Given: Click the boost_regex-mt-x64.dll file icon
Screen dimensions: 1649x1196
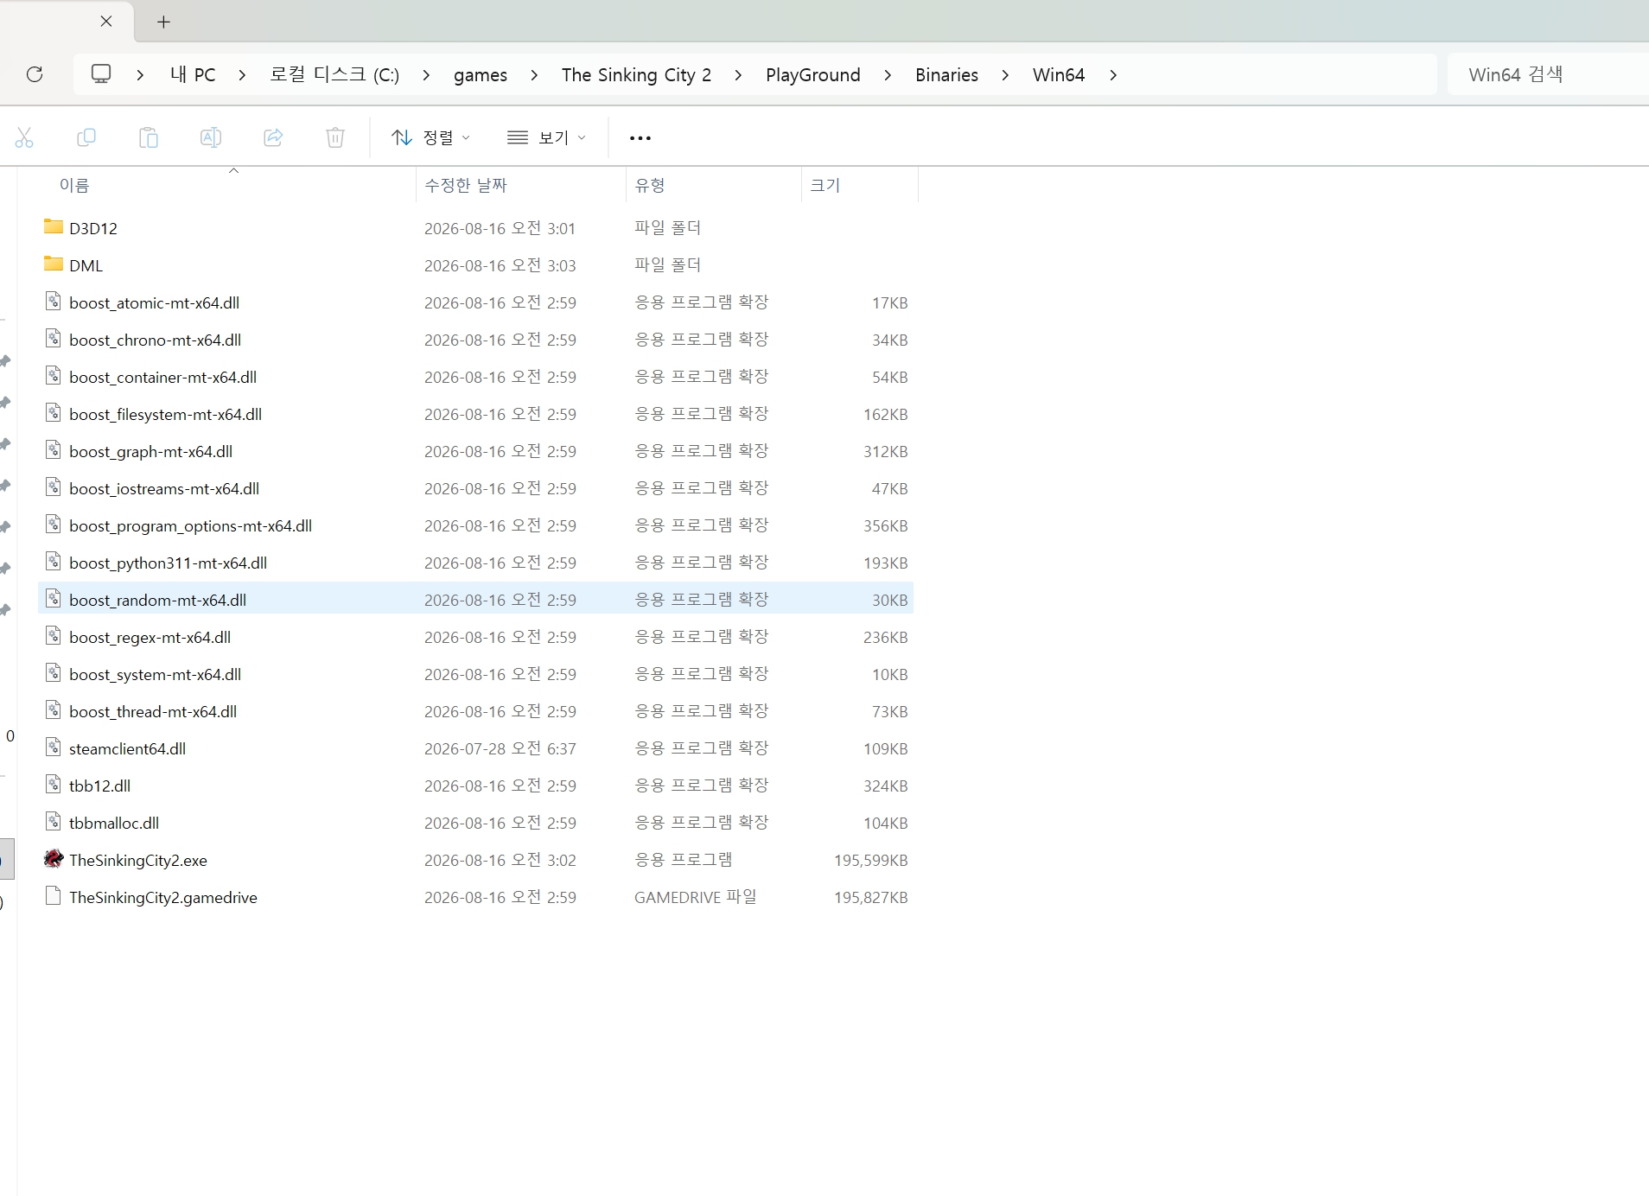Looking at the screenshot, I should point(54,636).
